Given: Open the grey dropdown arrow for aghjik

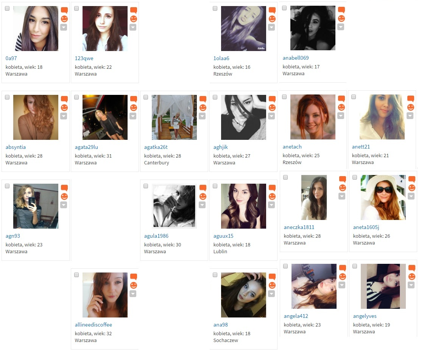Looking at the screenshot, I should pyautogui.click(x=271, y=116).
